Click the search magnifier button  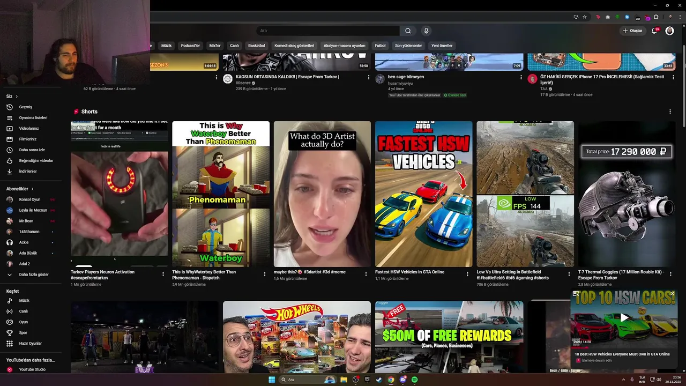point(408,31)
